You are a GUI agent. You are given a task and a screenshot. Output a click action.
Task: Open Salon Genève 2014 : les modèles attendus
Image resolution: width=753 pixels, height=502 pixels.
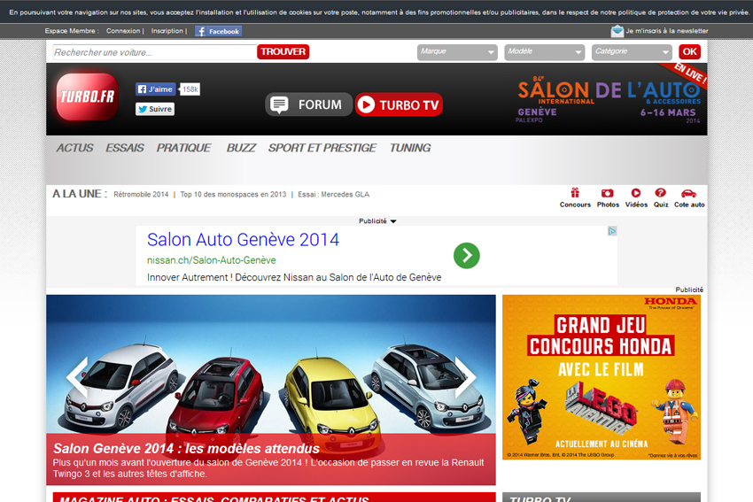pos(186,448)
